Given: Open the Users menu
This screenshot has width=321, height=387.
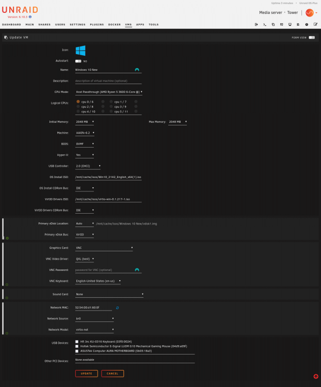Looking at the screenshot, I should tap(60, 25).
